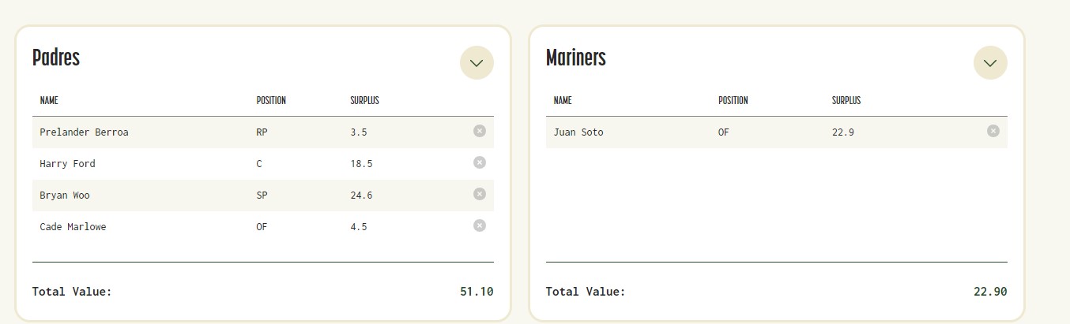
Task: Remove Harry Ford from the trade
Action: [x=479, y=162]
